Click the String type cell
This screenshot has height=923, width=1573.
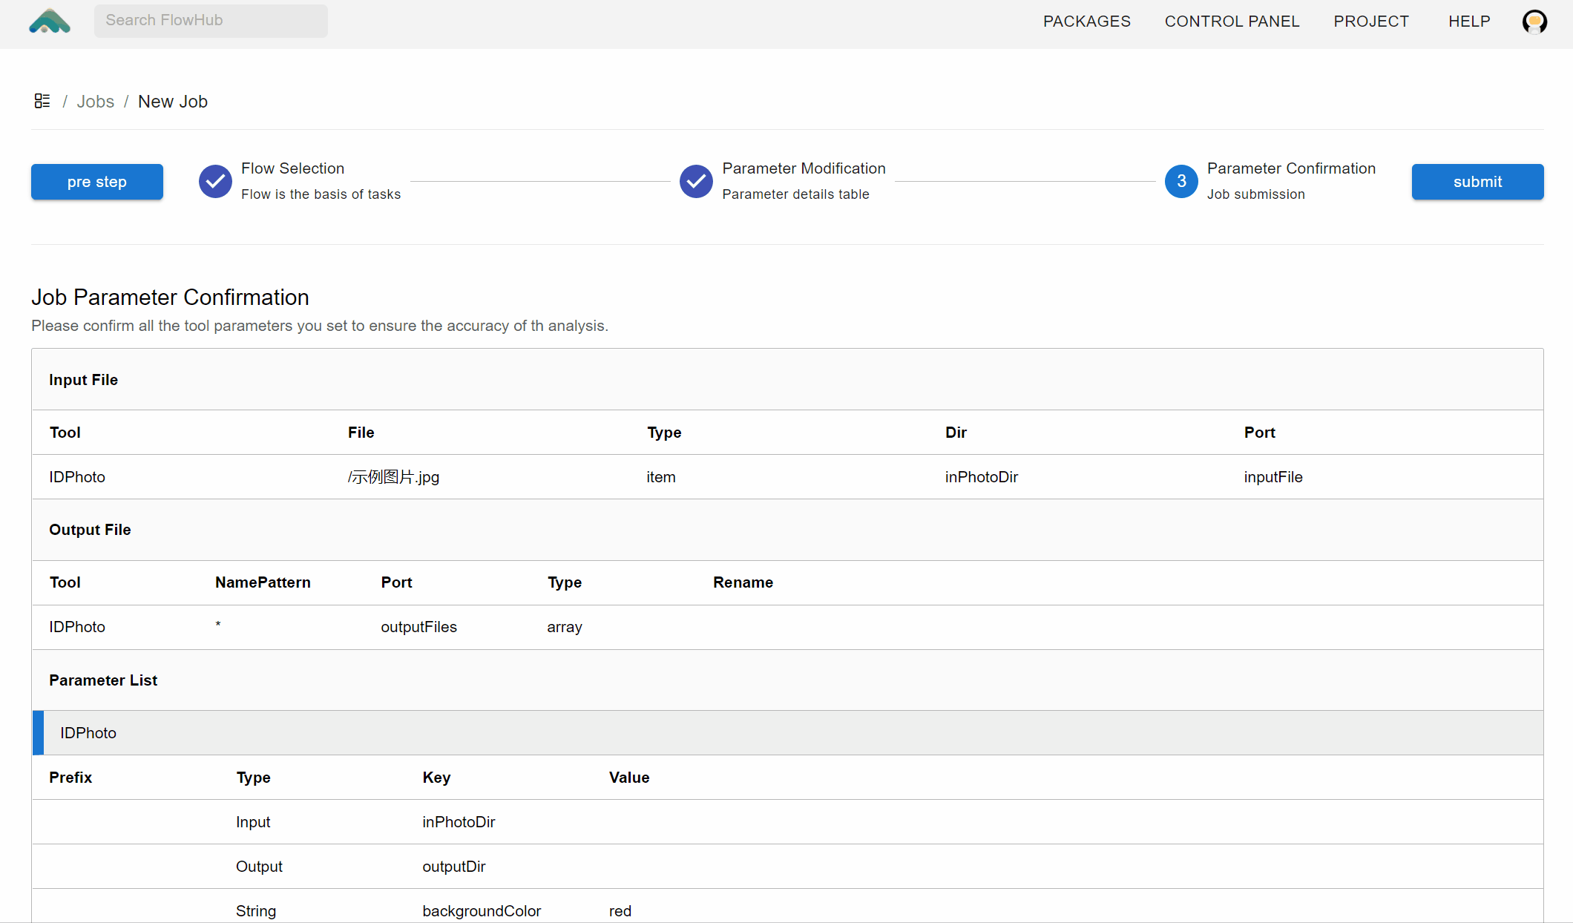(256, 911)
